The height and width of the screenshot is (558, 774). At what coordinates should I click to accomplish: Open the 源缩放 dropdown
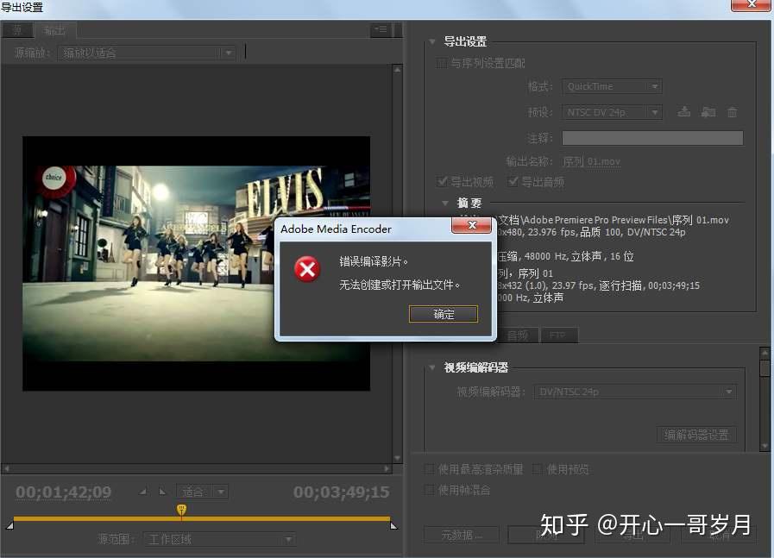point(147,53)
